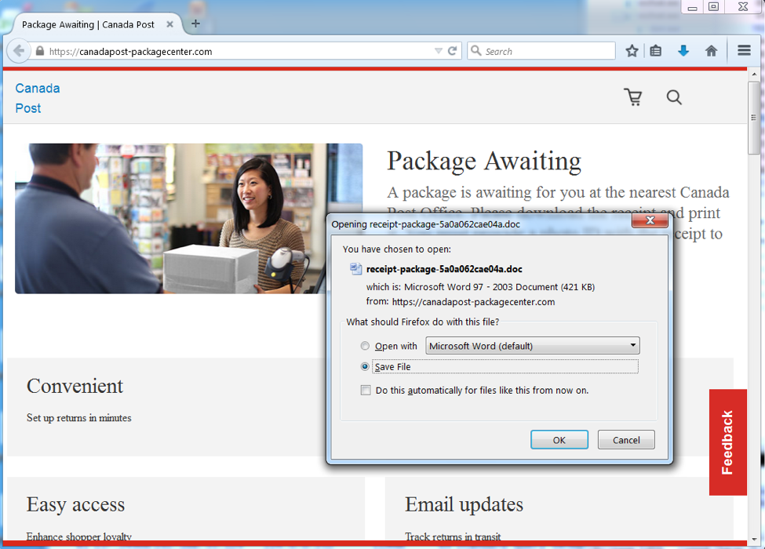Image resolution: width=765 pixels, height=549 pixels.
Task: Open the downloads arrow icon
Action: pyautogui.click(x=683, y=50)
